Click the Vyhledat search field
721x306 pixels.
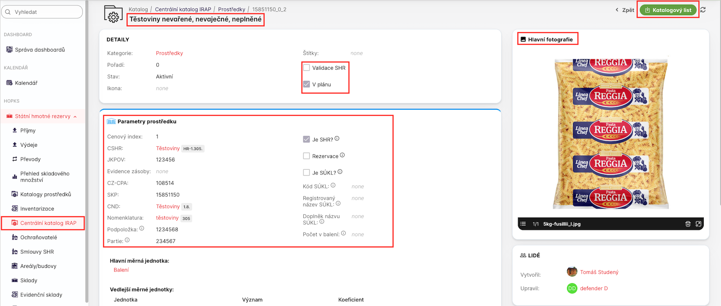[42, 12]
